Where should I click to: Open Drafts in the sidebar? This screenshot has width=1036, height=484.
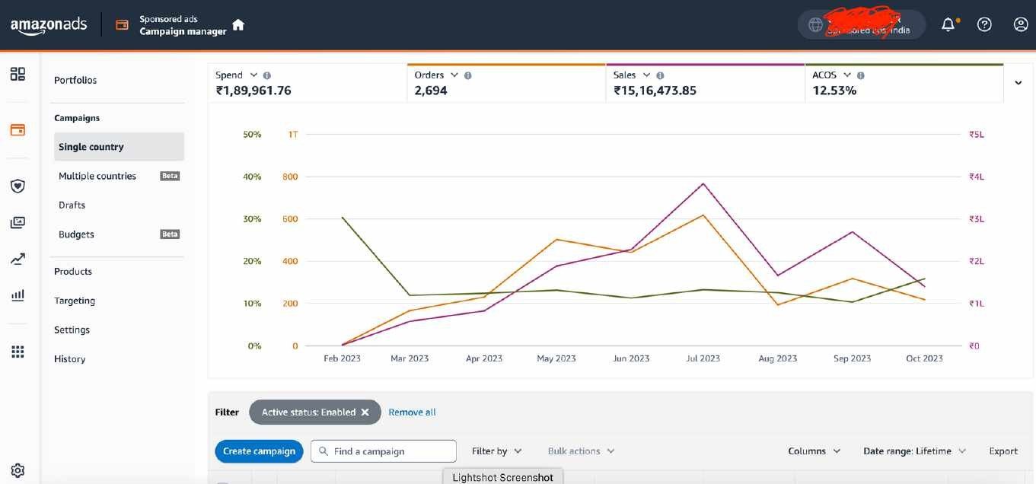tap(72, 205)
